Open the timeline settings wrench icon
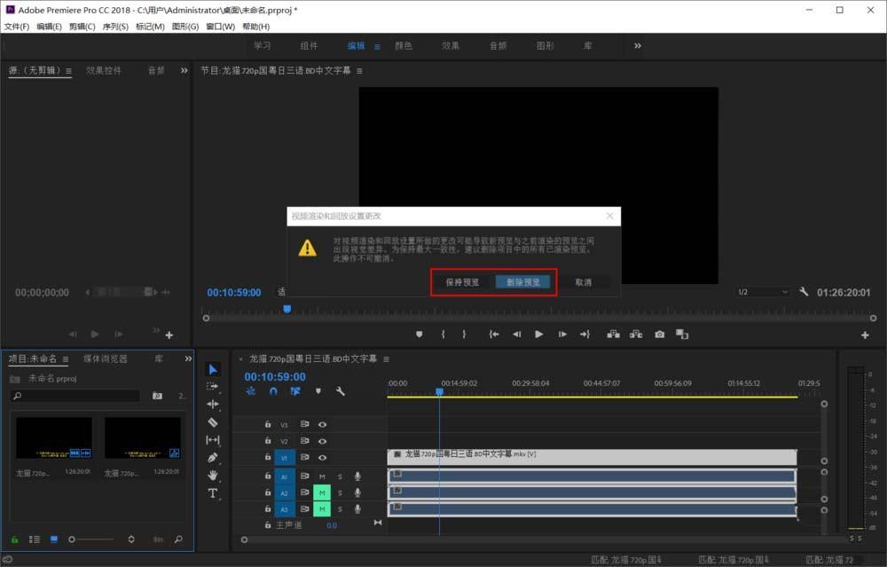This screenshot has width=887, height=567. point(340,390)
